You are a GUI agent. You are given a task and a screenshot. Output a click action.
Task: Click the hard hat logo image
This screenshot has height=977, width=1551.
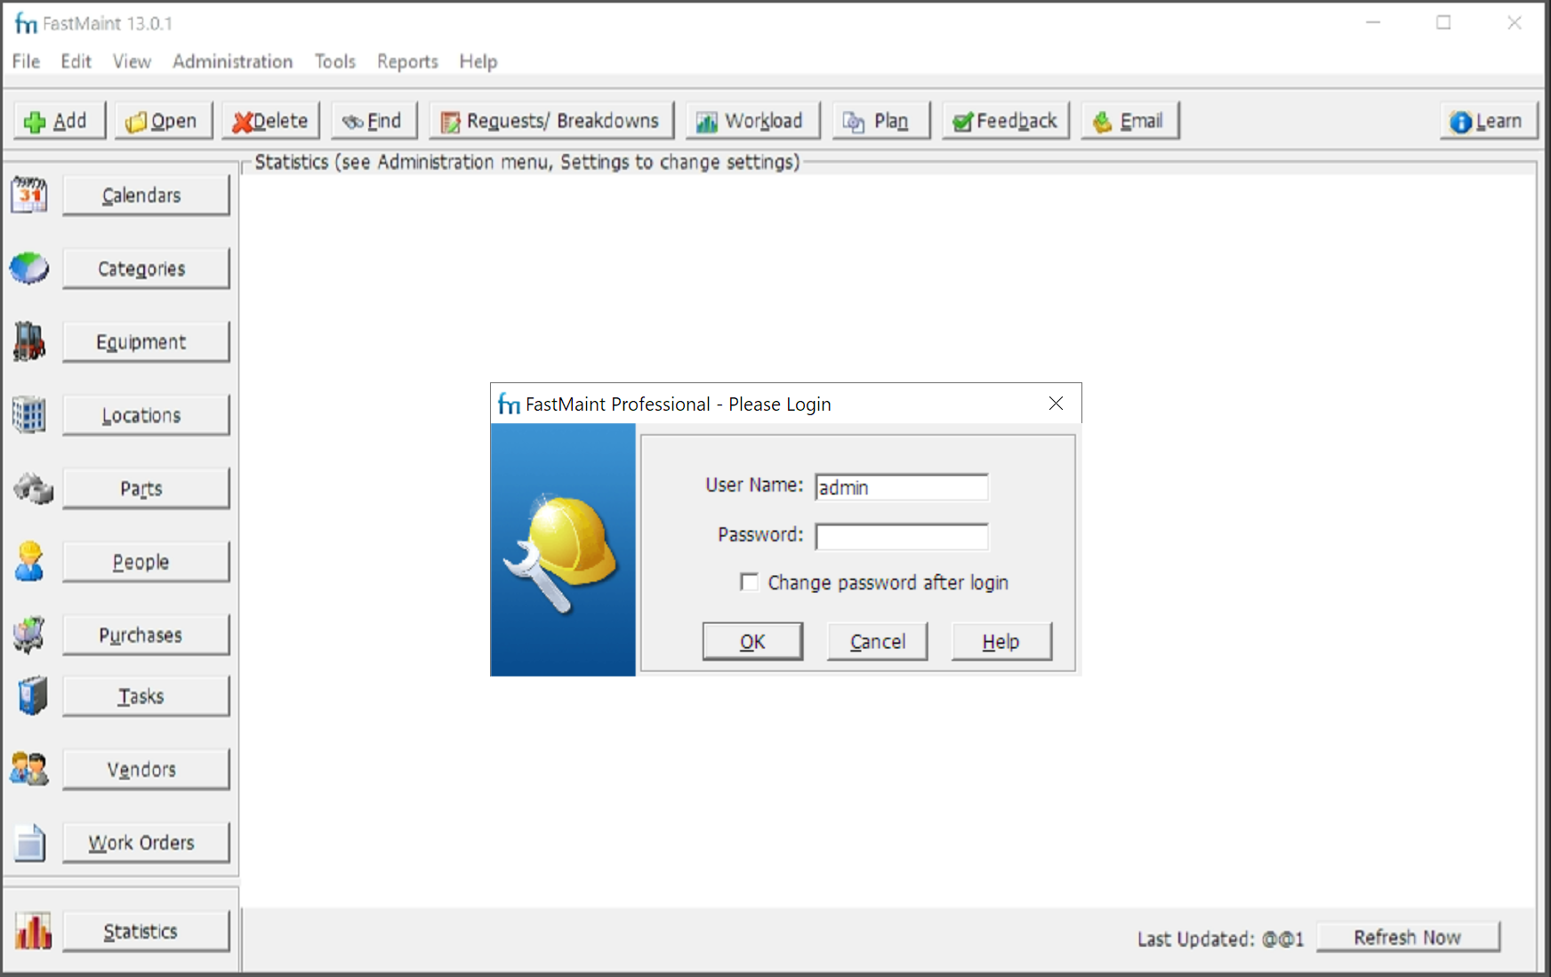[x=563, y=549]
